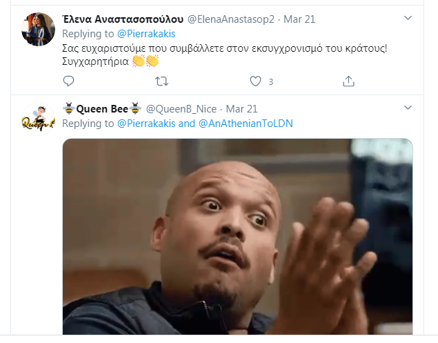Click the @QueenB_Nice handle

[181, 109]
